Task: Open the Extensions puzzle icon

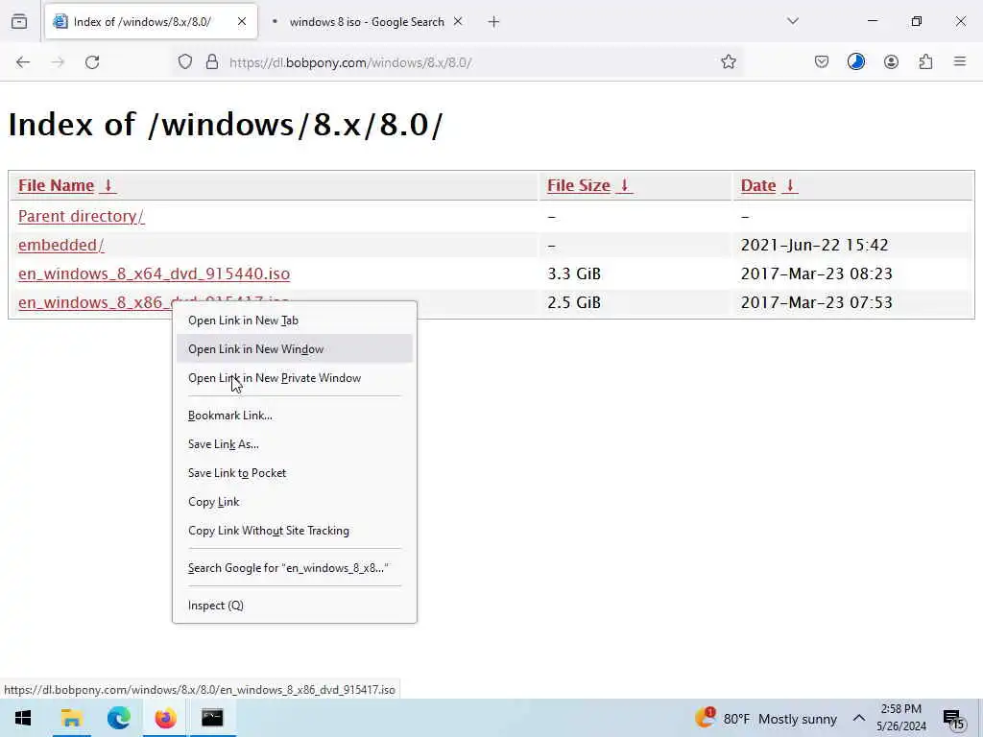Action: 925,62
